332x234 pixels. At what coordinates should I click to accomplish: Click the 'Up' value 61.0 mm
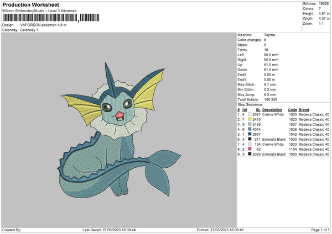click(x=271, y=65)
